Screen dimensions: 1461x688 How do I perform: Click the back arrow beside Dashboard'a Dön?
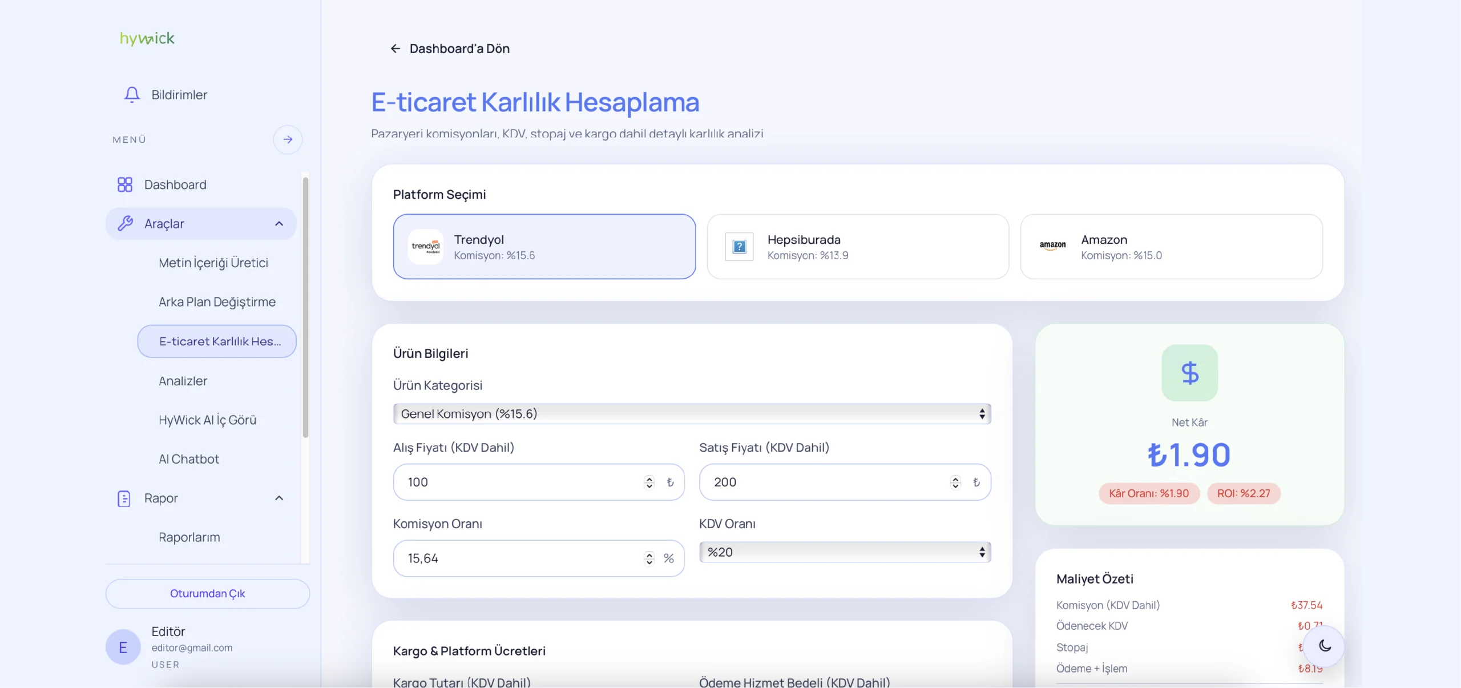click(x=395, y=49)
